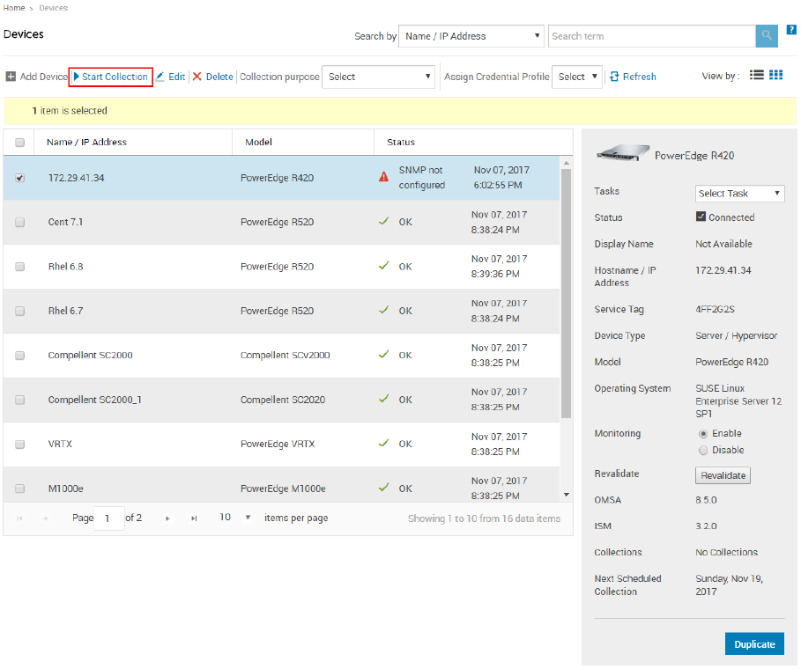Sort by the Model column header

(x=258, y=142)
